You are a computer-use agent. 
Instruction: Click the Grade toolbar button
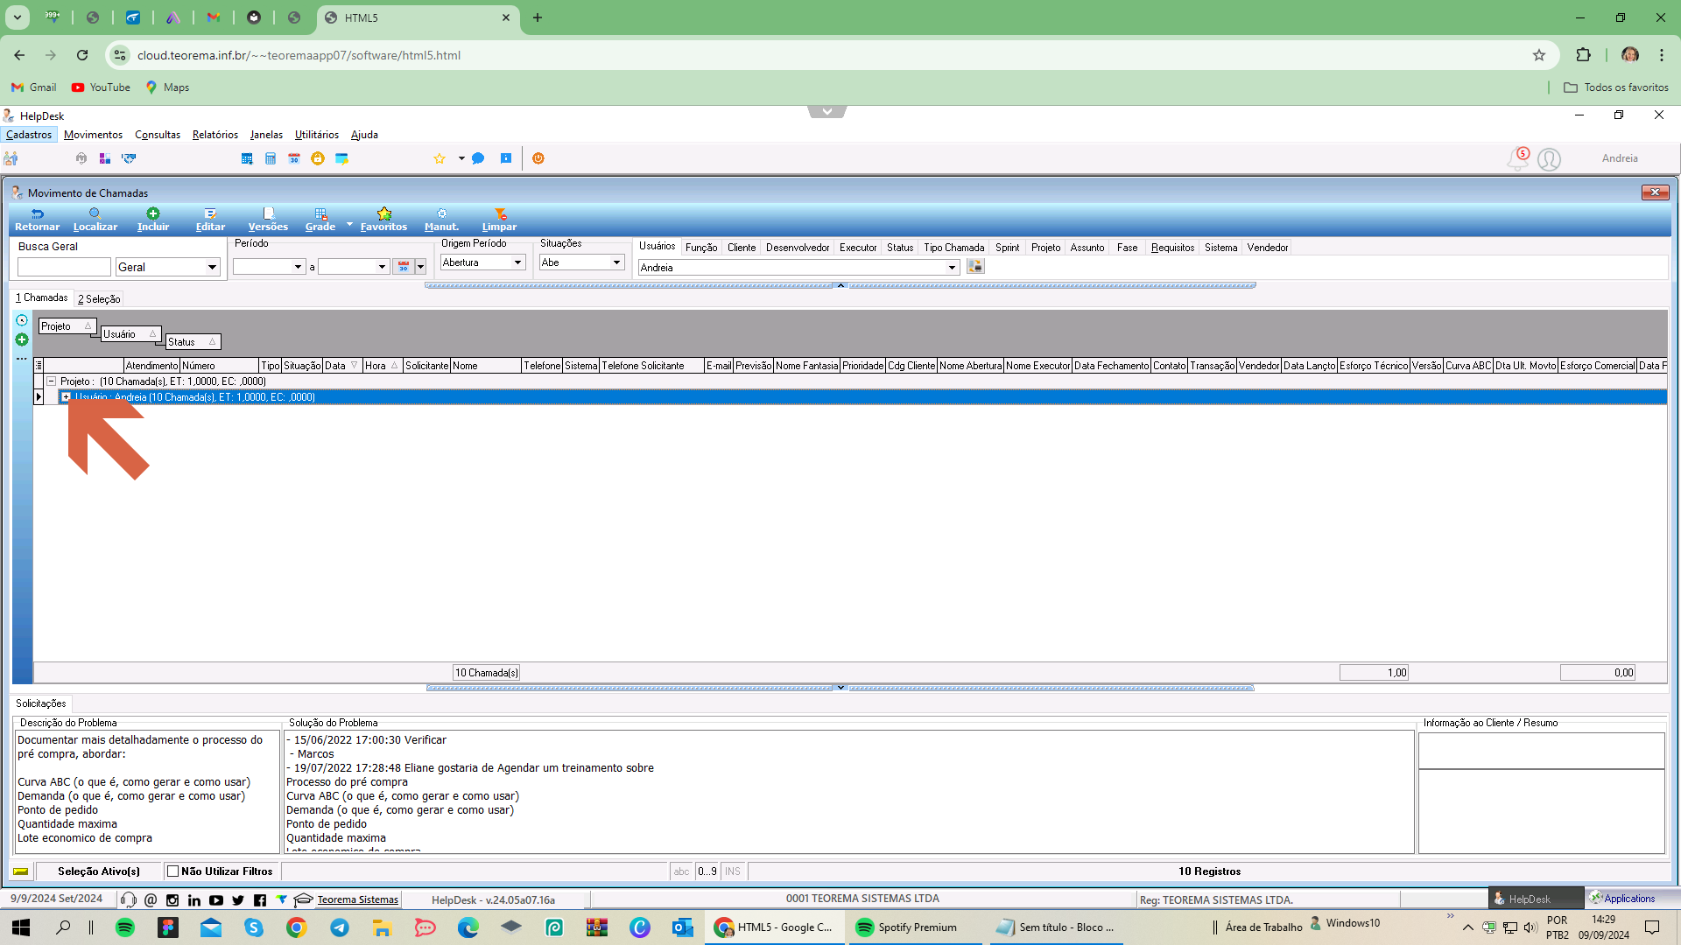(320, 220)
